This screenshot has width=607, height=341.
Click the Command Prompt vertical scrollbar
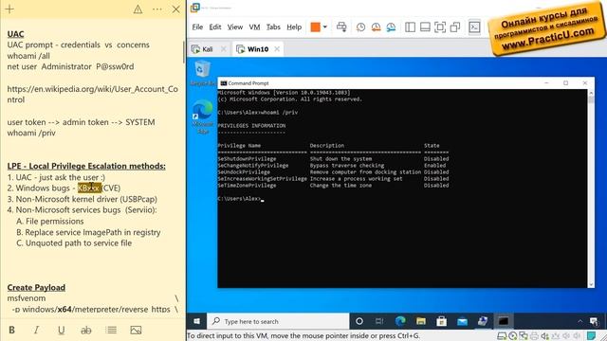(591, 189)
